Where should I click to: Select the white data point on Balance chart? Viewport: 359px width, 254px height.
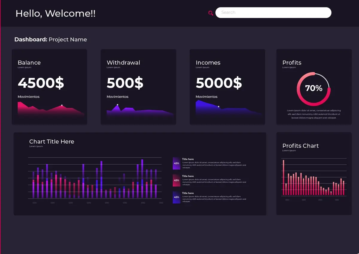click(x=62, y=105)
